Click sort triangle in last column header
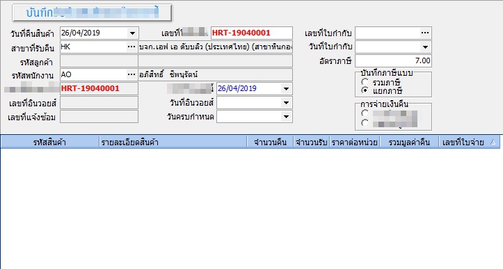503x269 pixels. 493,142
